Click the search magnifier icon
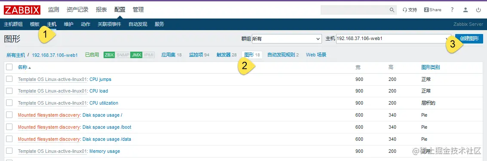This screenshot has width=487, height=161. pyautogui.click(x=392, y=10)
